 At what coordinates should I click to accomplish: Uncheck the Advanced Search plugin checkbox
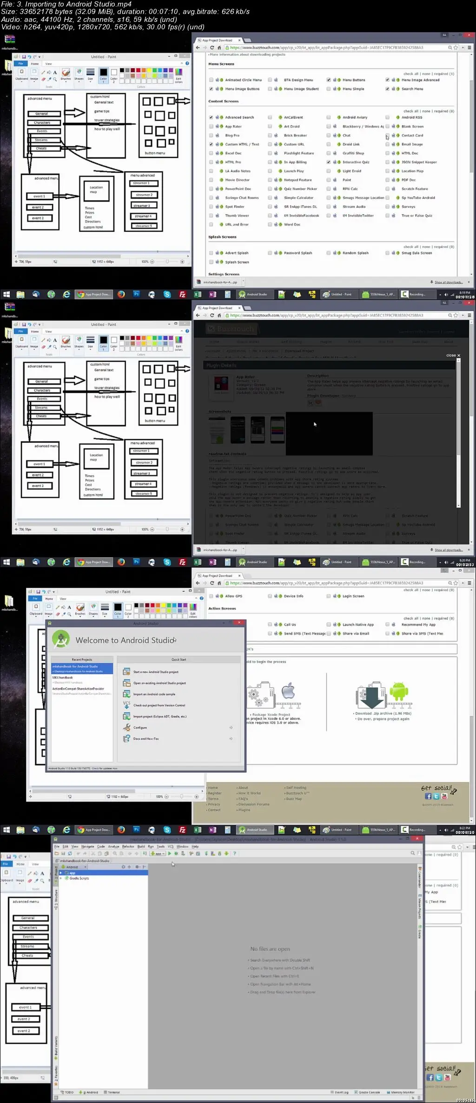pos(212,117)
